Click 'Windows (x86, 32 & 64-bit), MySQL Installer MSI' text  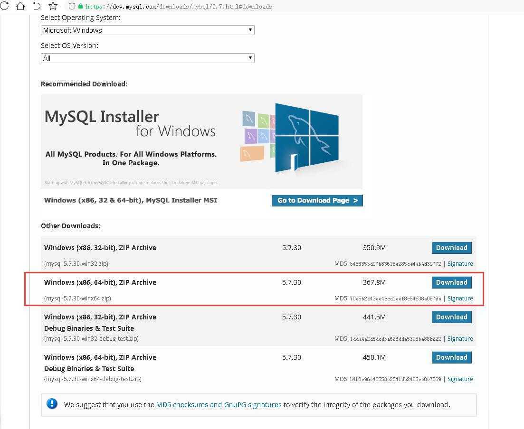(131, 200)
